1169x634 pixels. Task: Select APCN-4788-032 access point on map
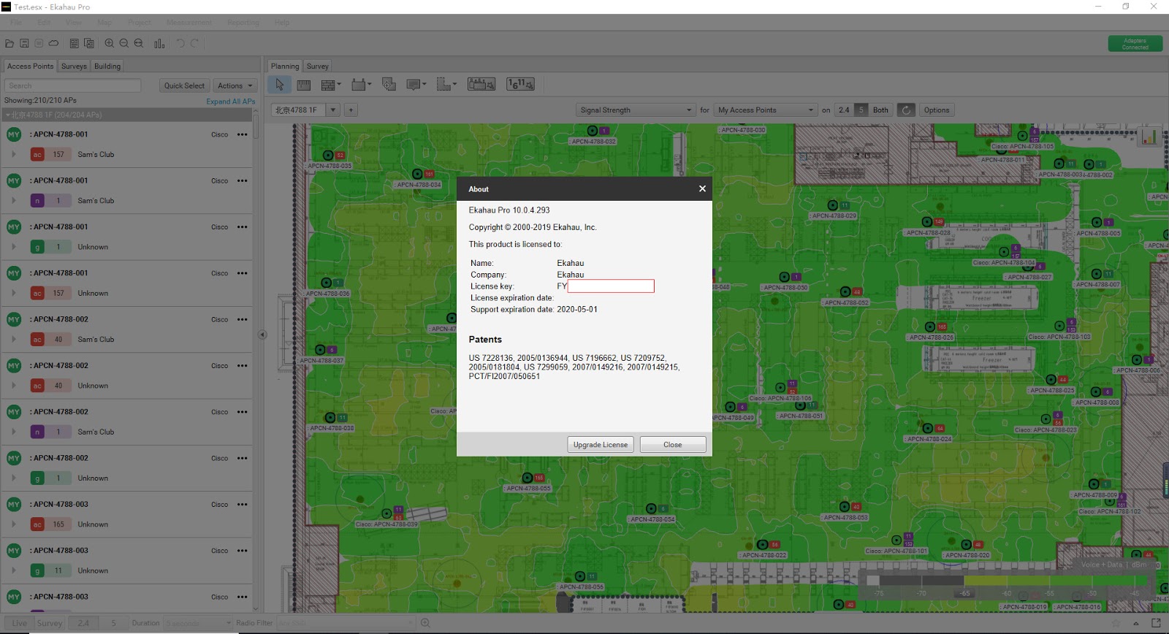click(593, 131)
